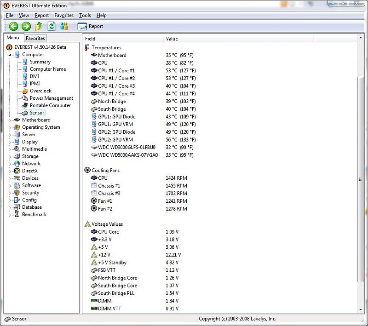Open the View menu
Image resolution: width=368 pixels, height=326 pixels.
pos(24,16)
